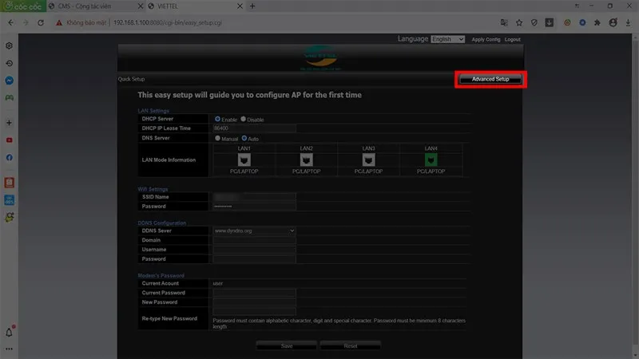The image size is (639, 359).
Task: Click the SSID Name input field
Action: (254, 196)
